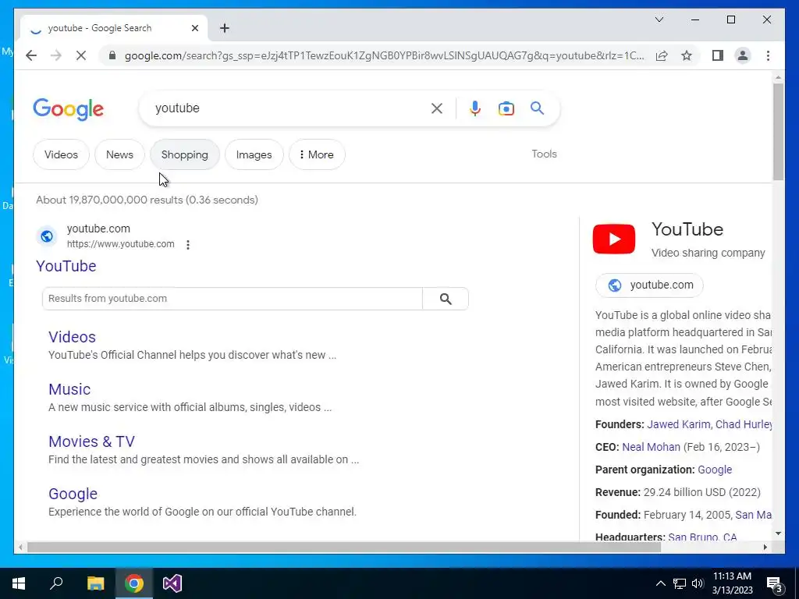Open the Windows Start menu

point(19,583)
